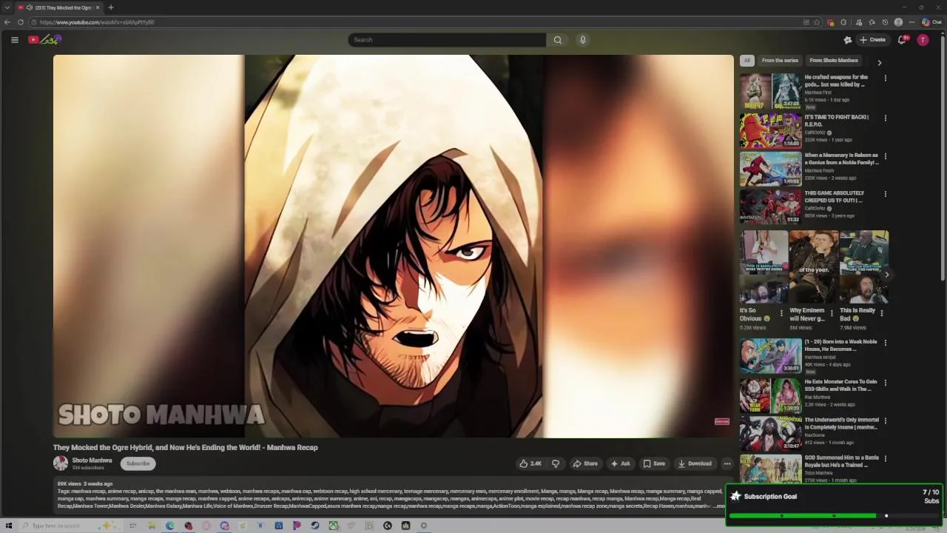Open the browser tab list dropdown
This screenshot has width=947, height=533.
pos(7,7)
